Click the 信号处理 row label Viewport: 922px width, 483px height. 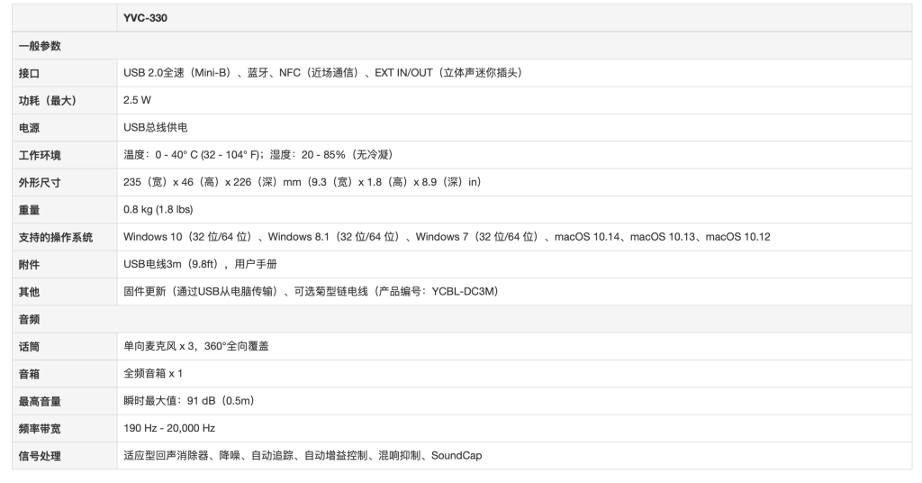point(40,456)
